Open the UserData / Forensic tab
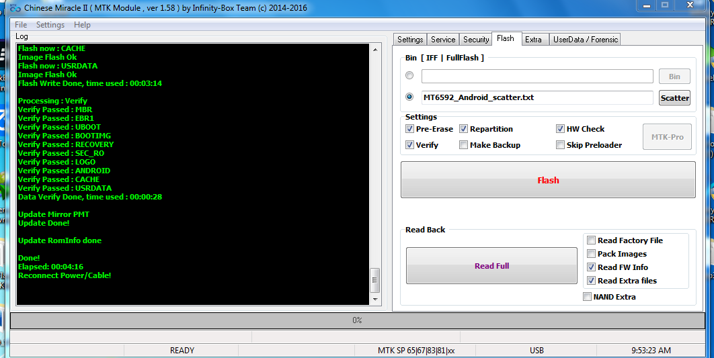Viewport: 714px width, 358px height. (586, 40)
